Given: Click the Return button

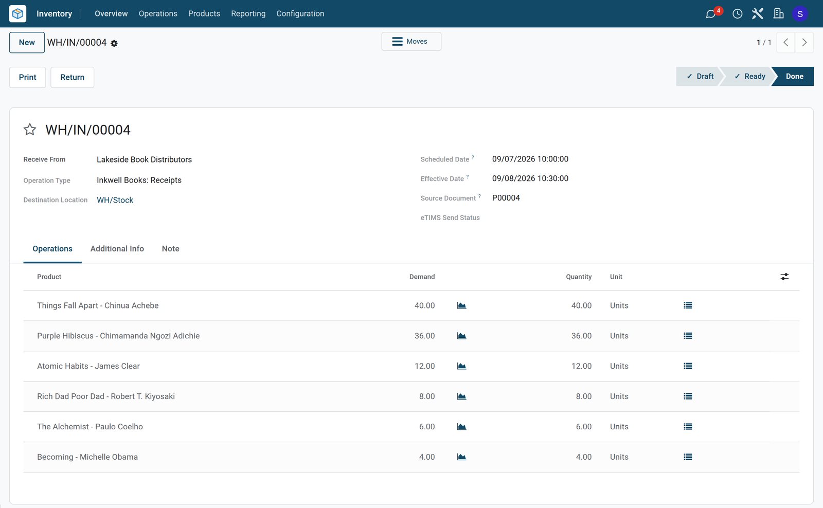Looking at the screenshot, I should point(73,77).
